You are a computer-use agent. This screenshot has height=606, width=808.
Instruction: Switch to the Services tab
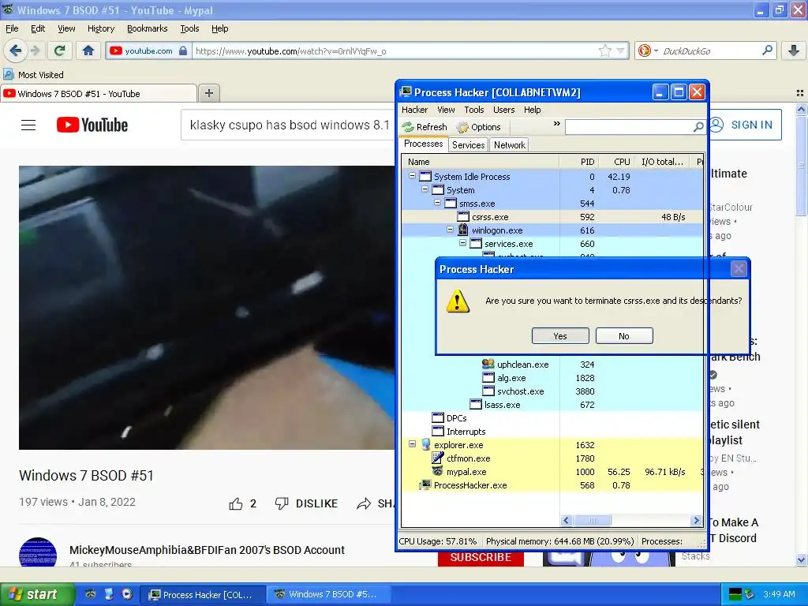469,145
